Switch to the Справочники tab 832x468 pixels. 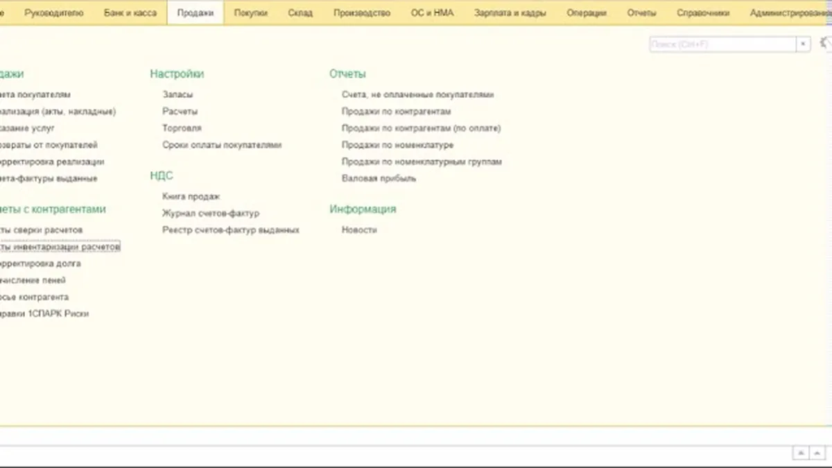[703, 12]
